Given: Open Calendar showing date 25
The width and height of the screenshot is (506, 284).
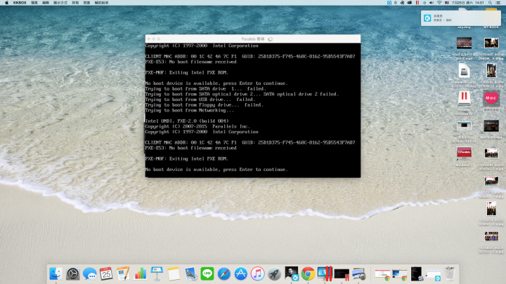Looking at the screenshot, I should pyautogui.click(x=106, y=273).
